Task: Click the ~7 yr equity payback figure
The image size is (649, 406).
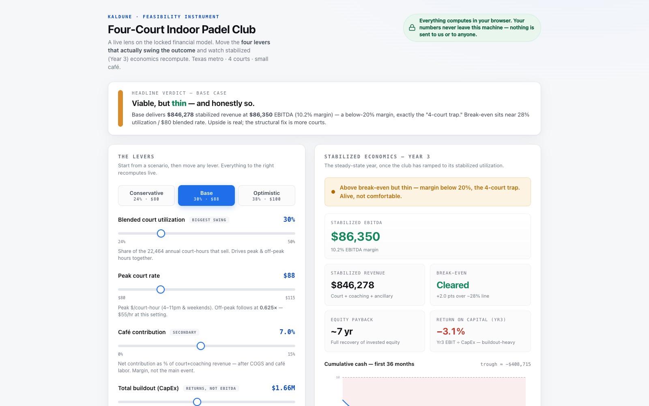Action: click(342, 331)
